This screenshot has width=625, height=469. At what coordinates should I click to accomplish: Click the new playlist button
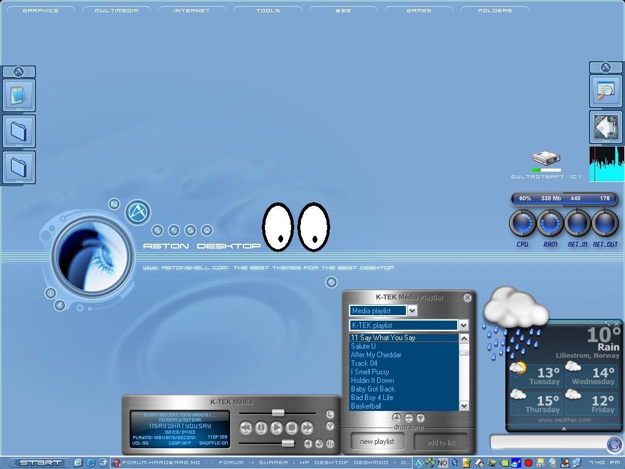(x=377, y=442)
